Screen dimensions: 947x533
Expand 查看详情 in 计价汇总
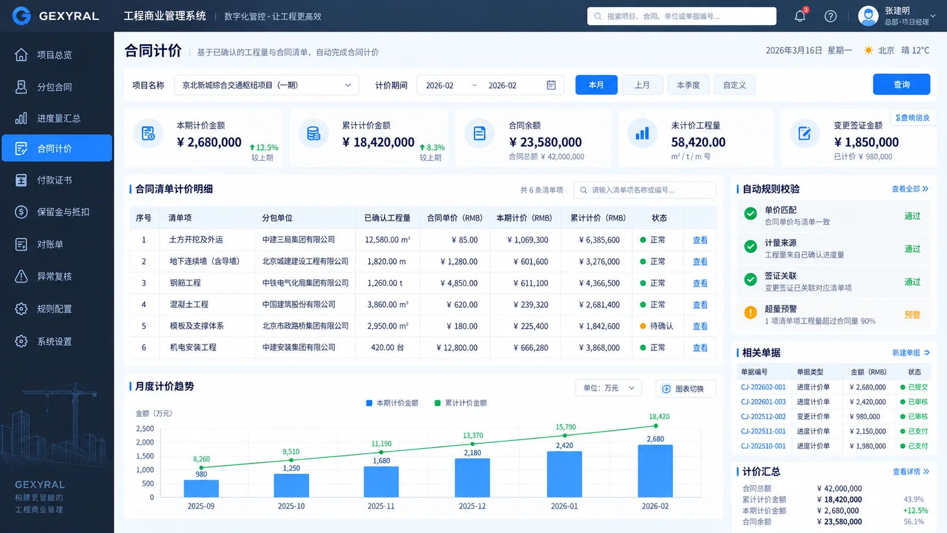pyautogui.click(x=911, y=472)
